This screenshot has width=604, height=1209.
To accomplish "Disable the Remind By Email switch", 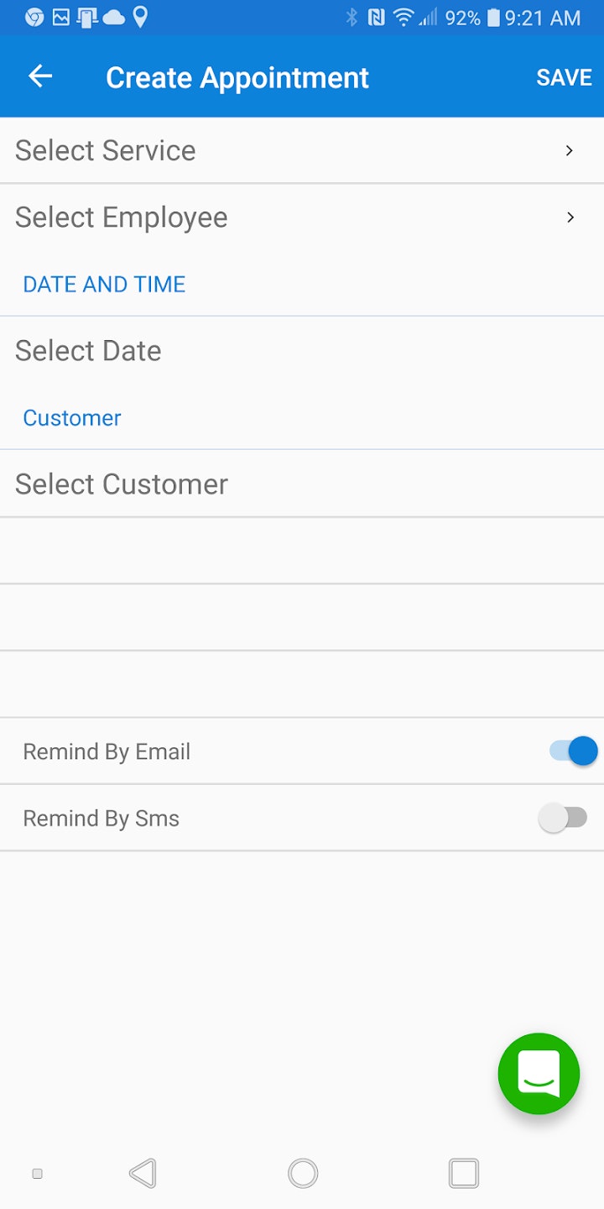I will pos(575,751).
